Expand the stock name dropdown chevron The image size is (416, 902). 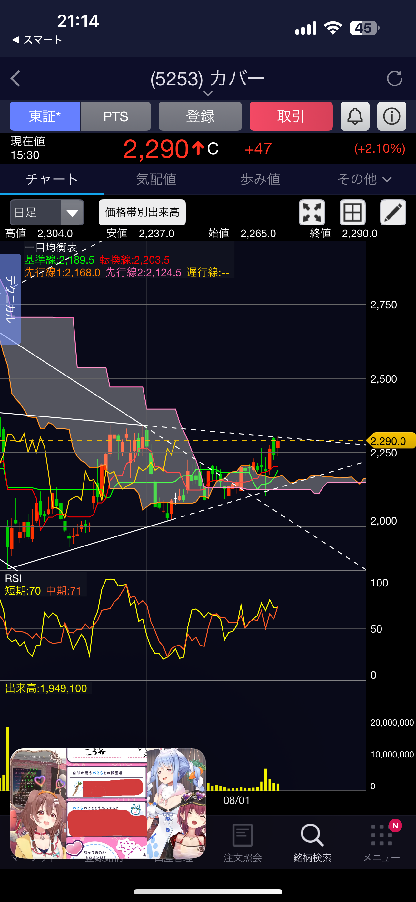click(x=208, y=93)
